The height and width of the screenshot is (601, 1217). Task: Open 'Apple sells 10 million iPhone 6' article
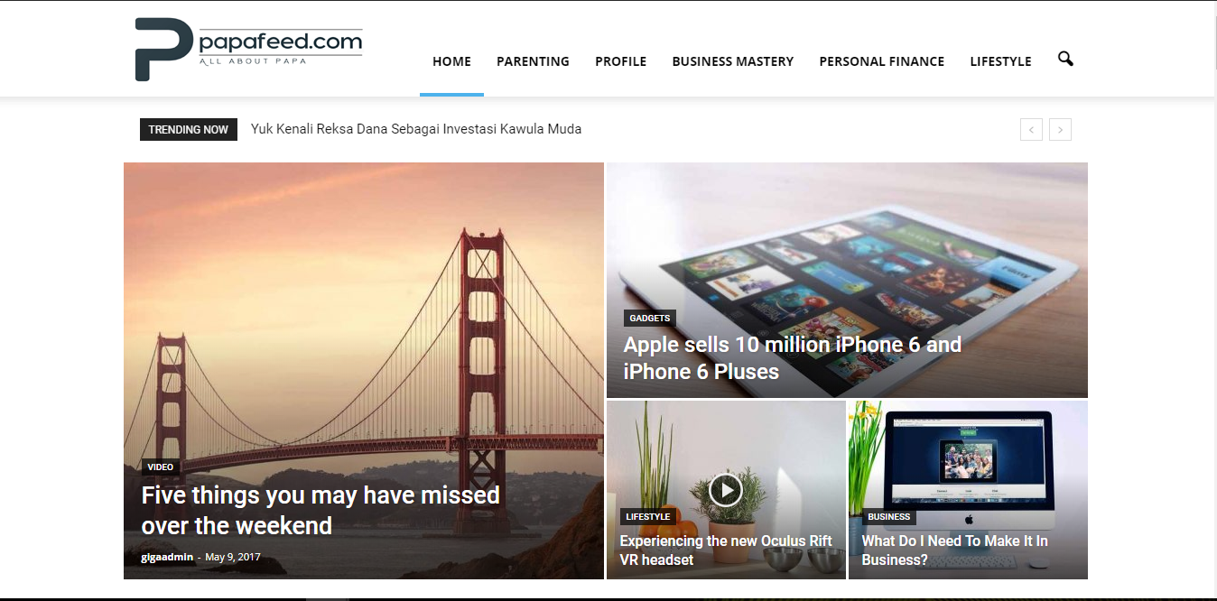click(792, 357)
